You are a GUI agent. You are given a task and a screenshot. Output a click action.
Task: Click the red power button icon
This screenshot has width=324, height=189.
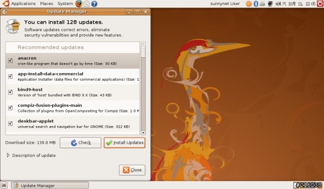[320, 4]
